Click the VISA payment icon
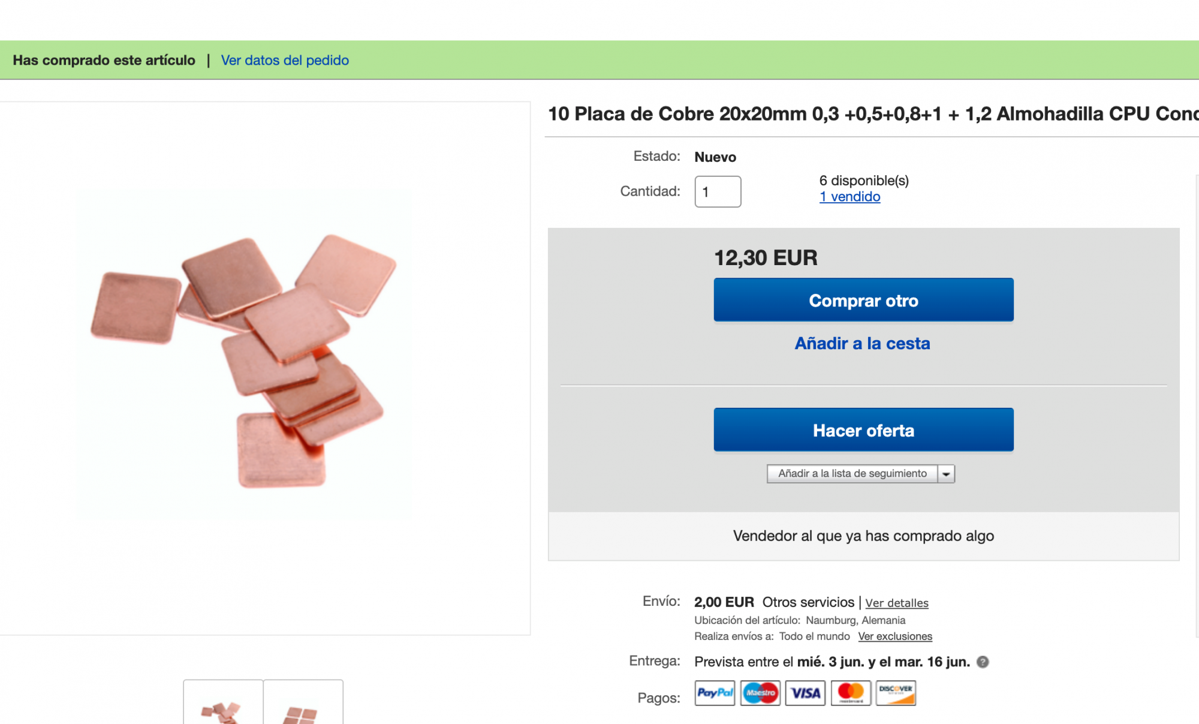 805,693
